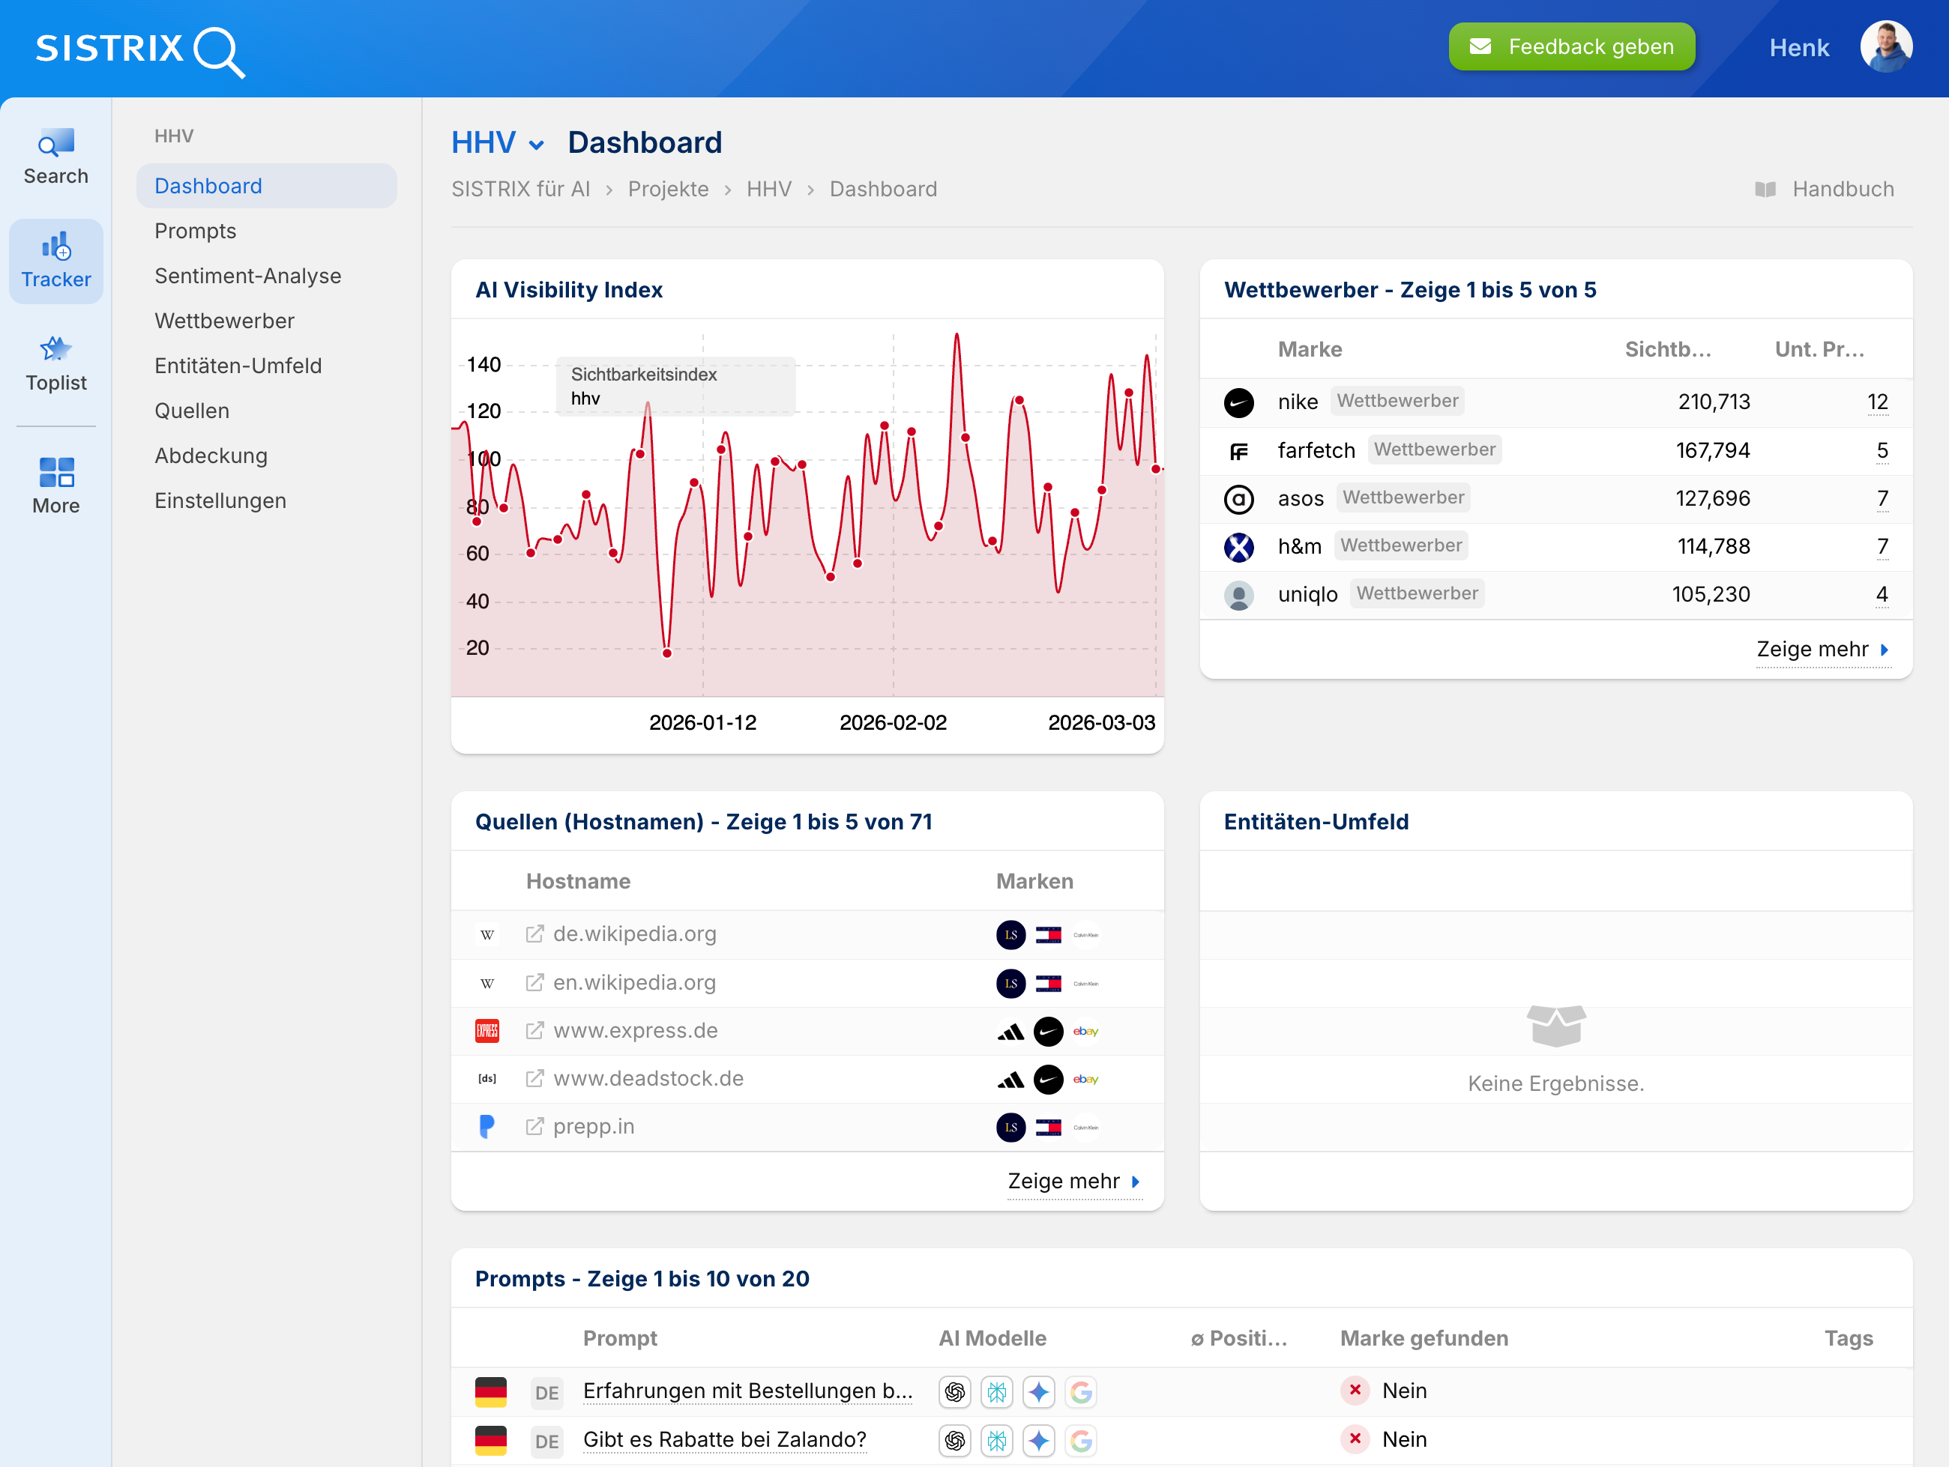Screen dimensions: 1949x1467
Task: Open the www.express.de hostname link
Action: click(x=634, y=1030)
